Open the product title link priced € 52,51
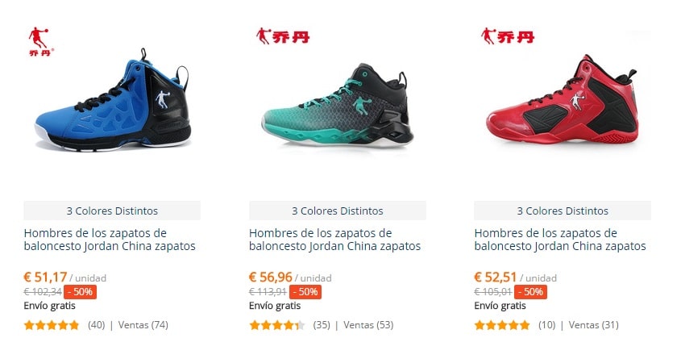The width and height of the screenshot is (681, 363). click(560, 240)
